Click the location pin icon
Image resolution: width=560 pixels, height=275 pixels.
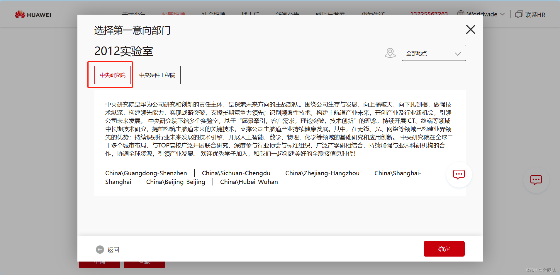point(390,53)
